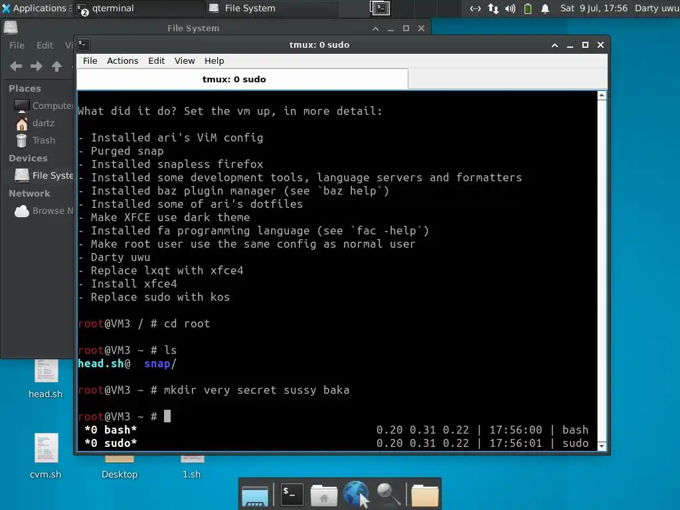The width and height of the screenshot is (680, 510).
Task: Go to parent folder in File System window
Action: coord(56,66)
